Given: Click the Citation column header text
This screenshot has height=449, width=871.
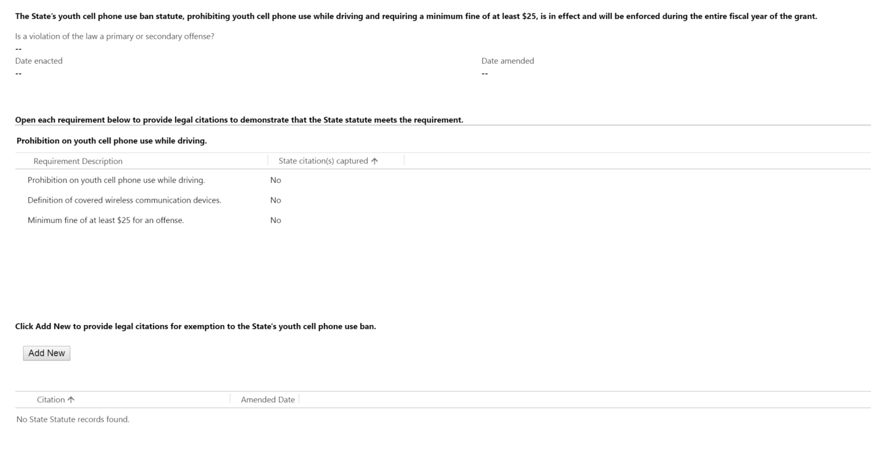Looking at the screenshot, I should [x=50, y=400].
